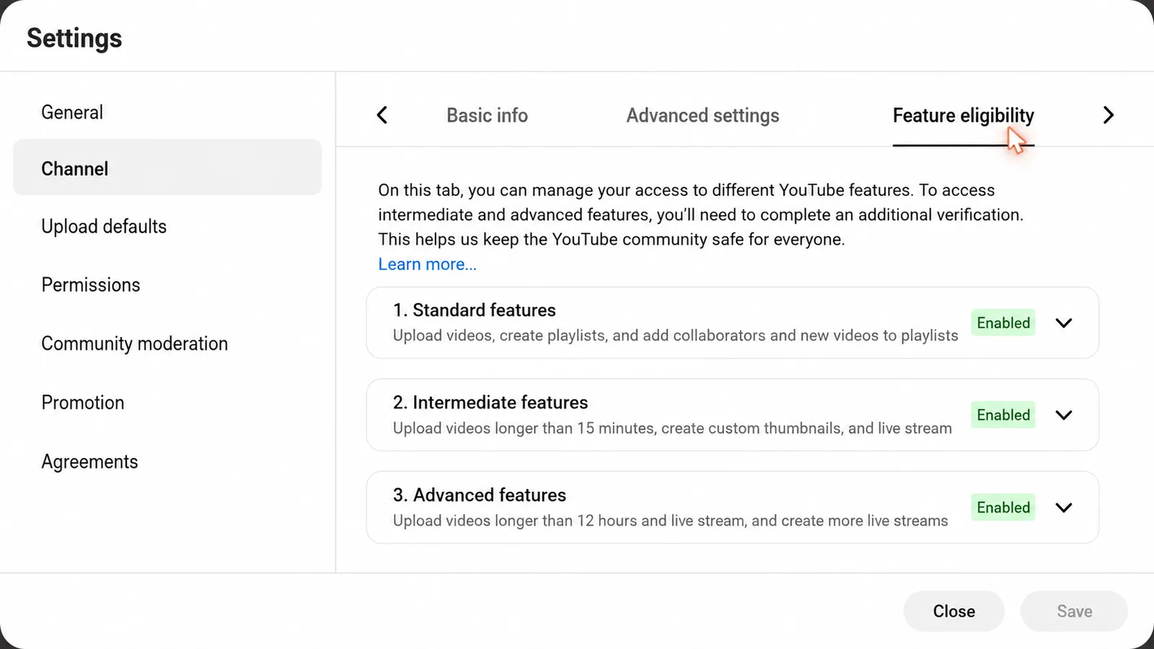
Task: Click the '1. Standard features' heading
Action: click(475, 310)
